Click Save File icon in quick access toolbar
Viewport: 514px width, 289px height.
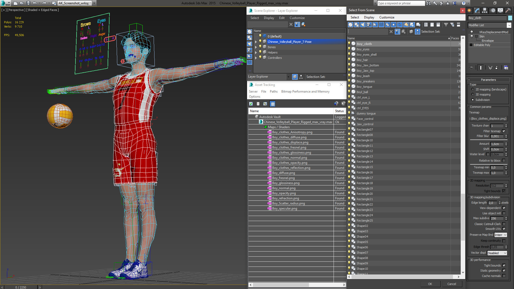point(28,3)
